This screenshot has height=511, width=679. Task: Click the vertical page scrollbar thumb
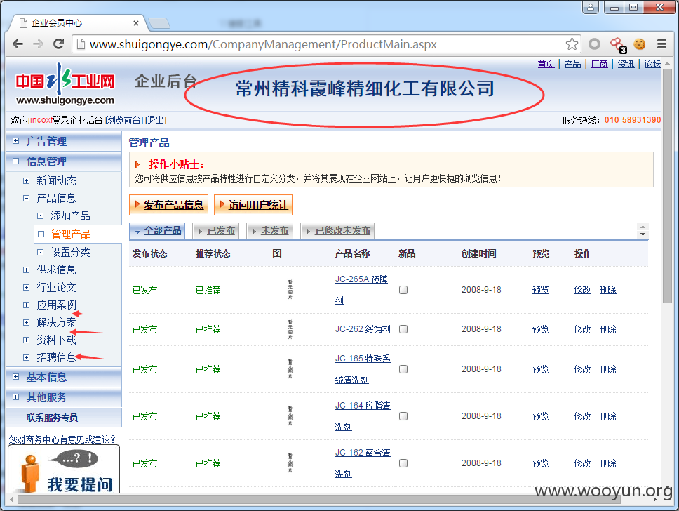(667, 185)
